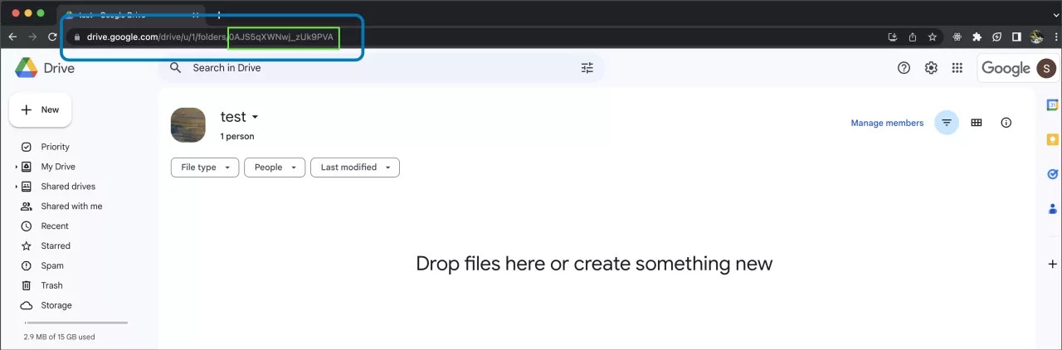Open Priority in the sidebar
The width and height of the screenshot is (1062, 350).
coord(56,147)
